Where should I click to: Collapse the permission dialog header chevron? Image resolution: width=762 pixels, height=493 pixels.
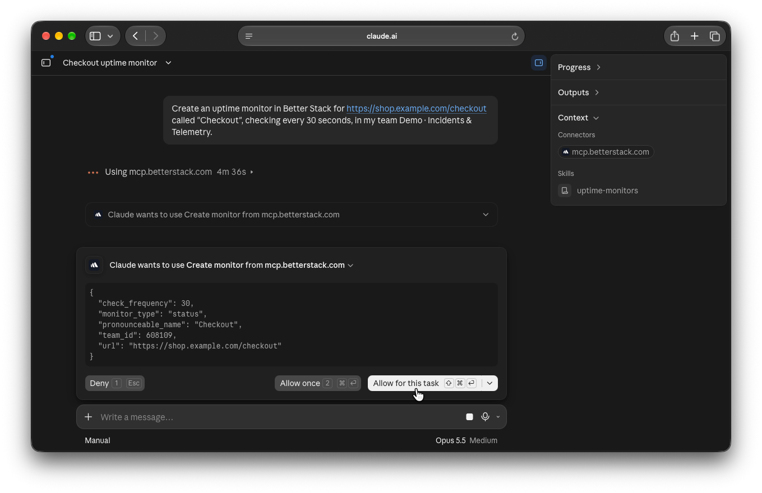(x=350, y=266)
